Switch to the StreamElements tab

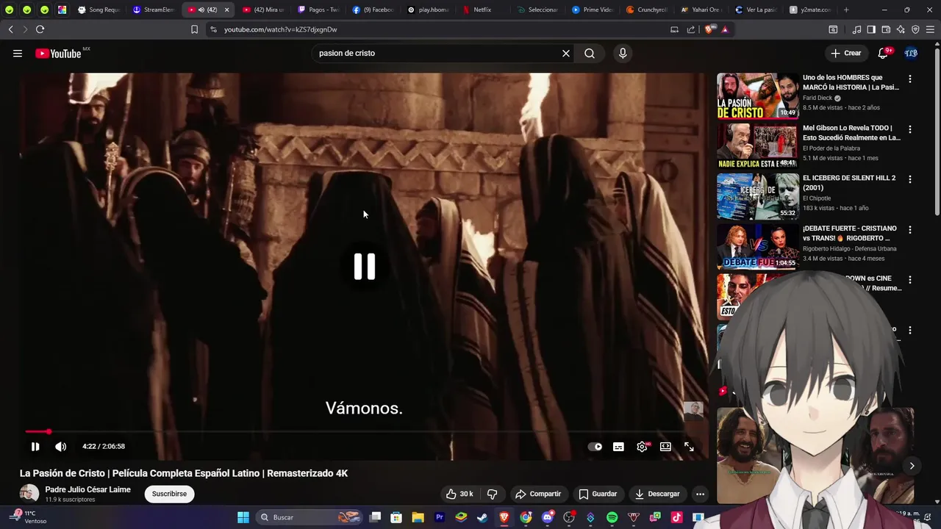coord(154,10)
